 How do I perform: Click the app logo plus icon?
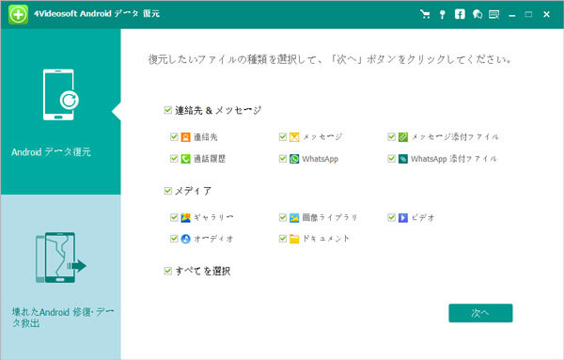(18, 14)
